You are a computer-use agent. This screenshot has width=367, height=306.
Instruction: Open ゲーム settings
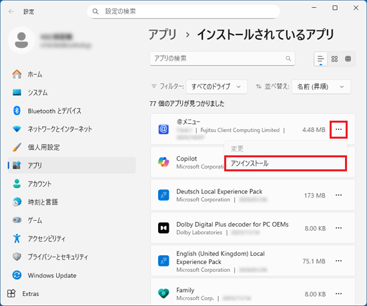point(71,220)
